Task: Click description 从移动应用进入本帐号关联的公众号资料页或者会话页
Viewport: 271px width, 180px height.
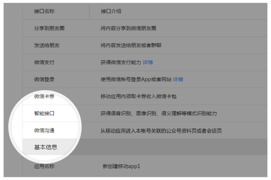Action: point(161,131)
